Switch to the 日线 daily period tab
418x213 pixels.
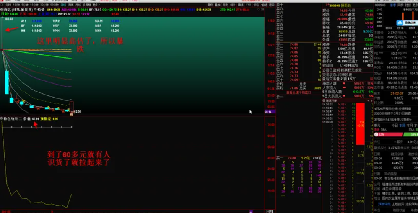[63, 5]
